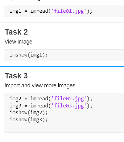This screenshot has width=124, height=142.
Task: Click the blue section break line above Task 3
Action: click(x=62, y=67)
